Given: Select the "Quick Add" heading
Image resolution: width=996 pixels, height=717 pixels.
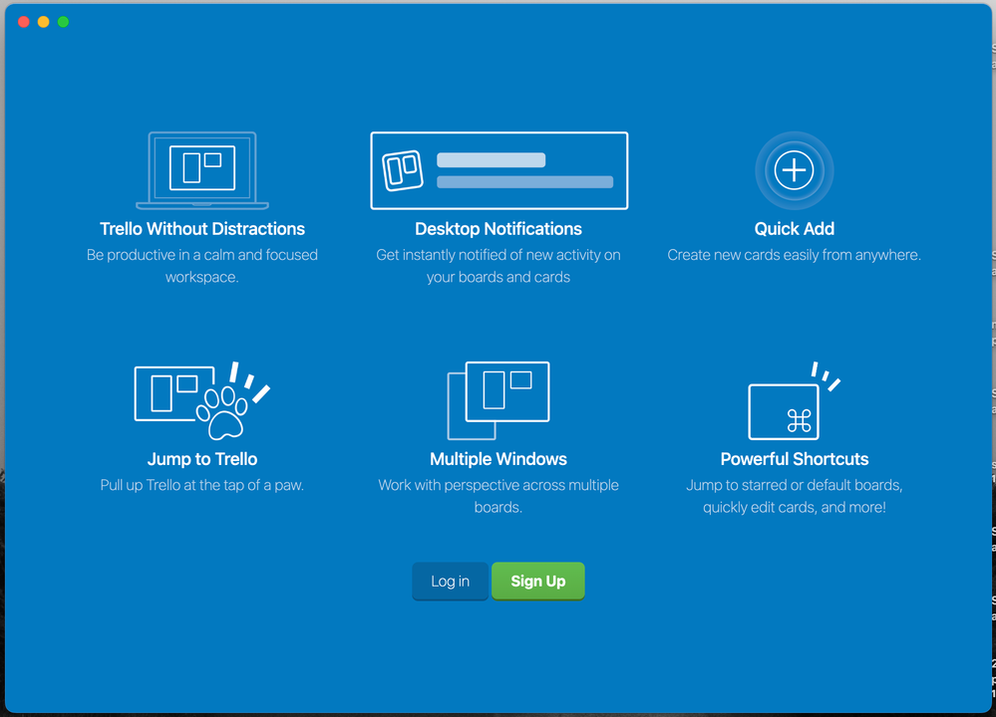Looking at the screenshot, I should [x=794, y=229].
